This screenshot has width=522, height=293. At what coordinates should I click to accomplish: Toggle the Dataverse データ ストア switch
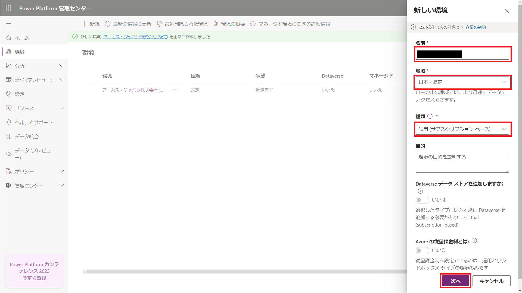(x=422, y=200)
